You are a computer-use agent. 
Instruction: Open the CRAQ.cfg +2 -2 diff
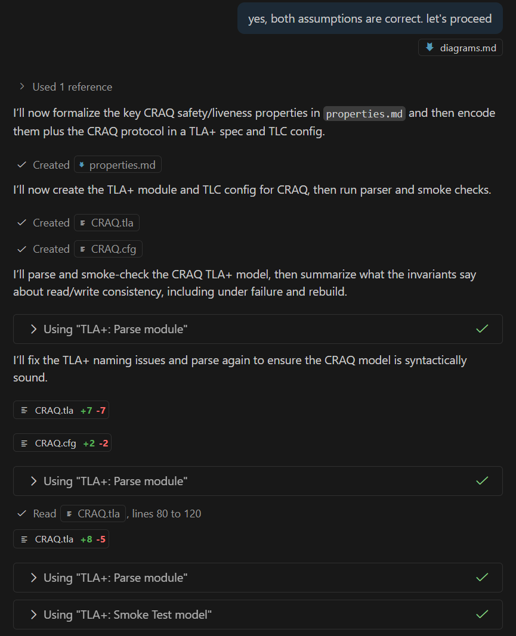[x=62, y=443]
